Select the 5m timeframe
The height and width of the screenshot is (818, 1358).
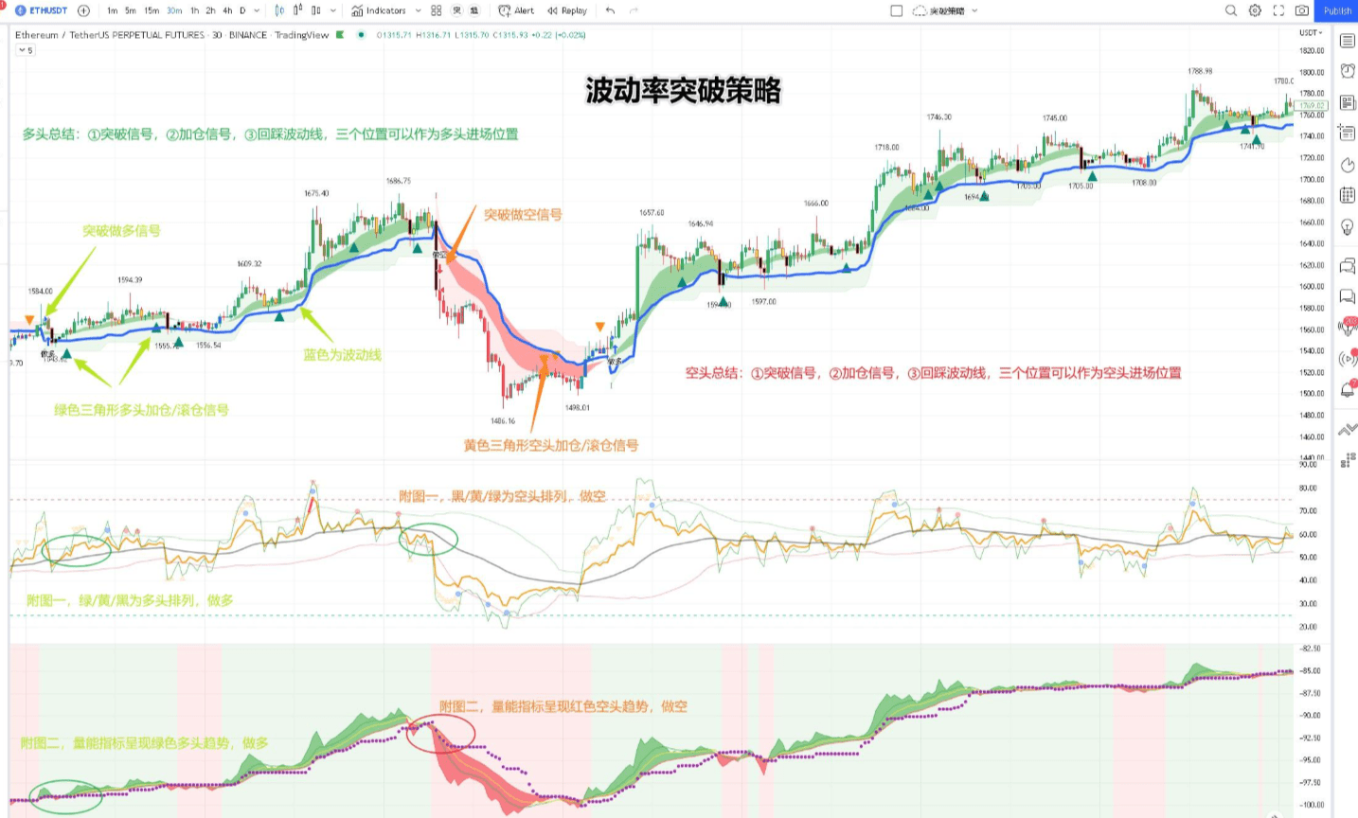point(131,10)
